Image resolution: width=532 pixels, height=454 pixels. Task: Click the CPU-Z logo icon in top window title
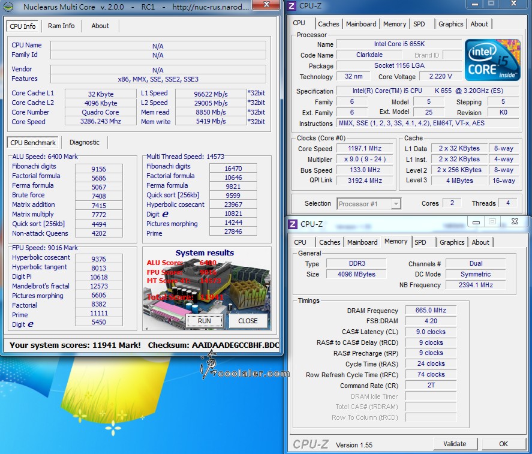tap(291, 6)
